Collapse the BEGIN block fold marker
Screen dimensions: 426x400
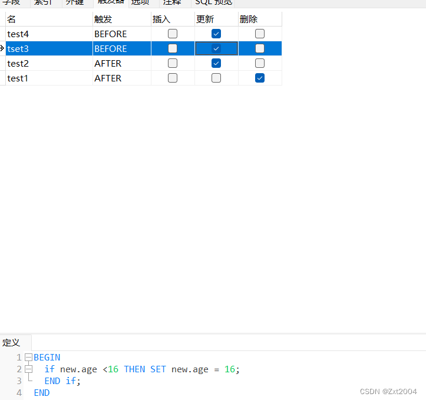pos(28,358)
